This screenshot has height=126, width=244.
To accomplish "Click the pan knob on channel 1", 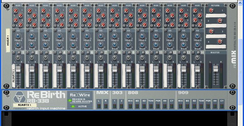I will coord(18,58).
